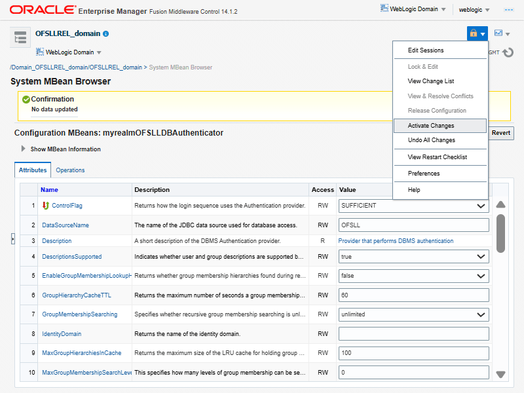Viewport: 524px width, 393px height.
Task: Open the three-dot menu at top right
Action: 508,10
